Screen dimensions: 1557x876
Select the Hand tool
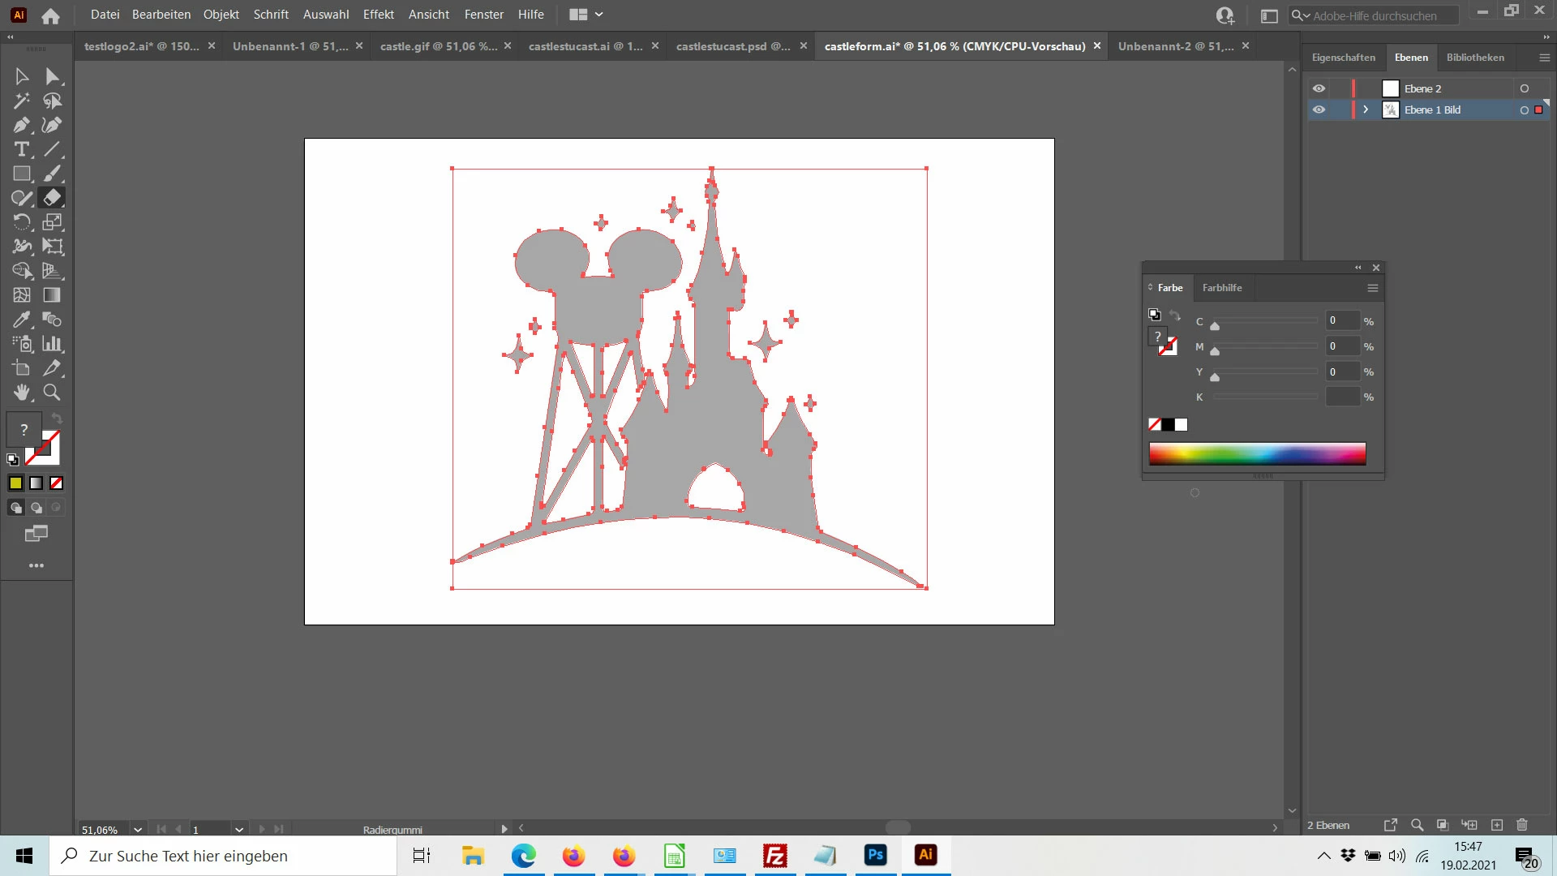click(22, 393)
